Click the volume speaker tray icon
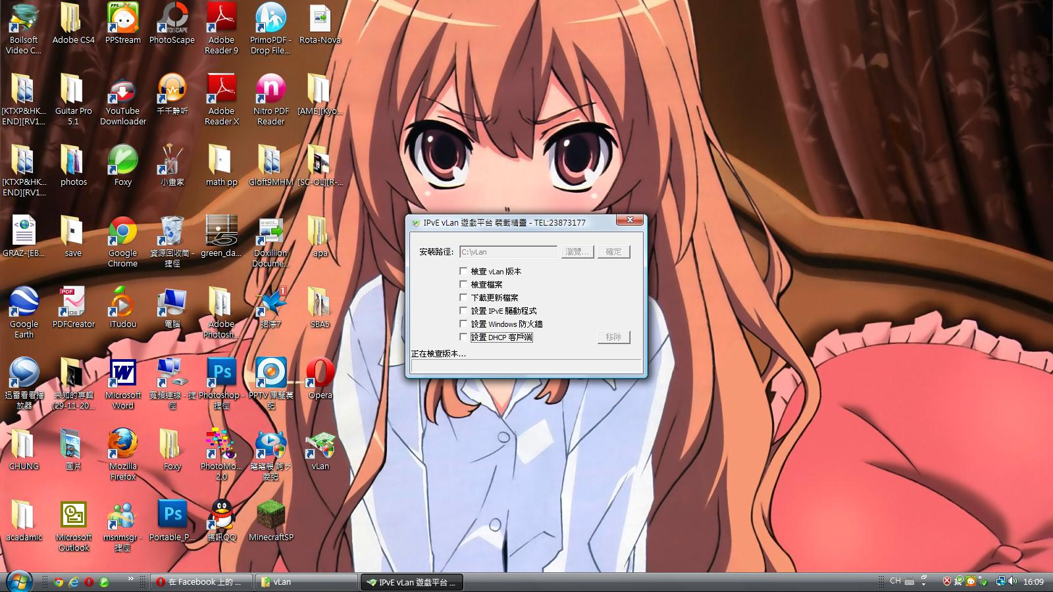Screen dimensions: 1053x592 (x=1012, y=581)
